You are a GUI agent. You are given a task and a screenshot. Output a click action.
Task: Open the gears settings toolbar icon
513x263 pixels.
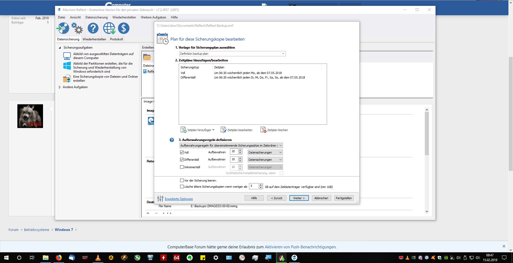point(77,28)
